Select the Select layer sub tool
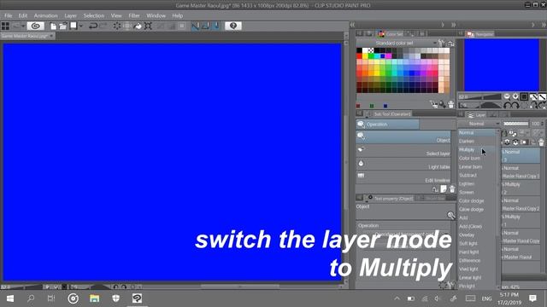The height and width of the screenshot is (307, 547). point(403,151)
